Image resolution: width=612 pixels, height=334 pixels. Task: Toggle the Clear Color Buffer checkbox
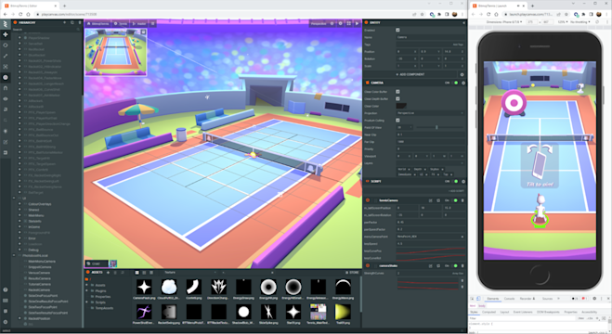point(397,92)
